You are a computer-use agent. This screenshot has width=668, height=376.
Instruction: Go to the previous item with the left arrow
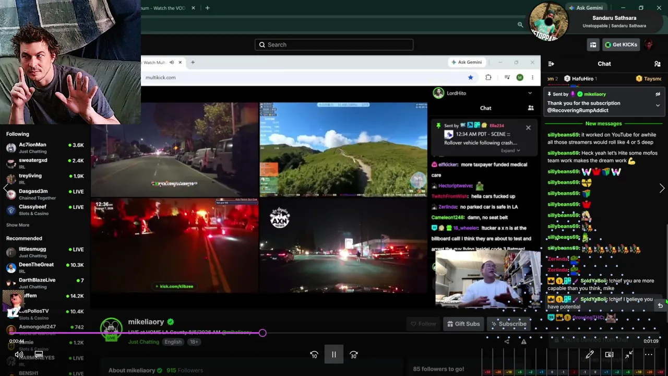click(6, 189)
